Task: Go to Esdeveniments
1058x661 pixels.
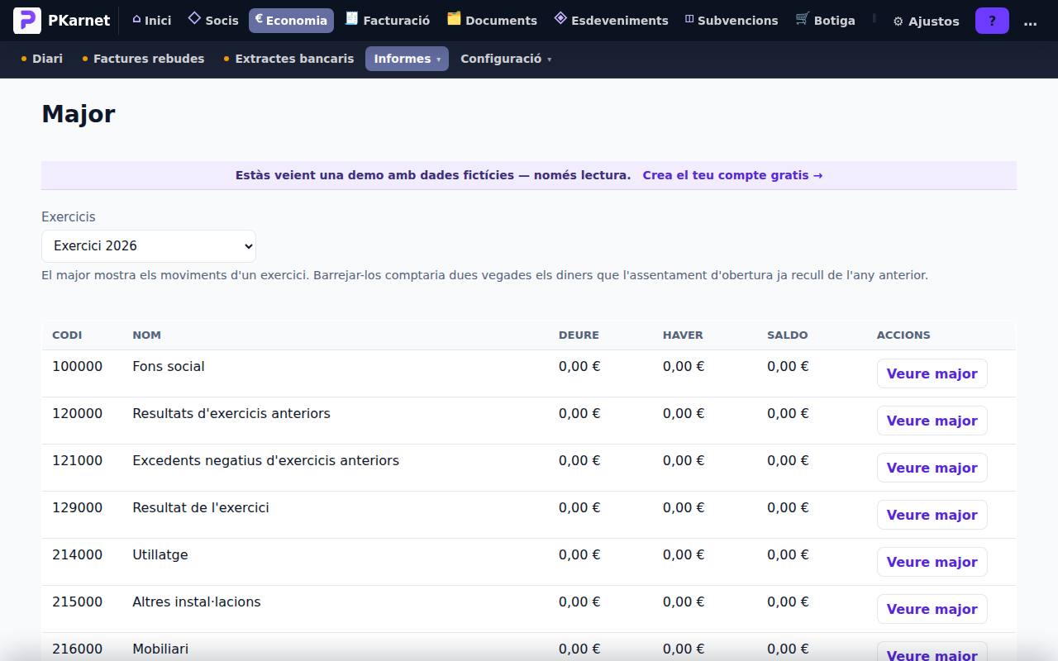Action: coord(611,21)
